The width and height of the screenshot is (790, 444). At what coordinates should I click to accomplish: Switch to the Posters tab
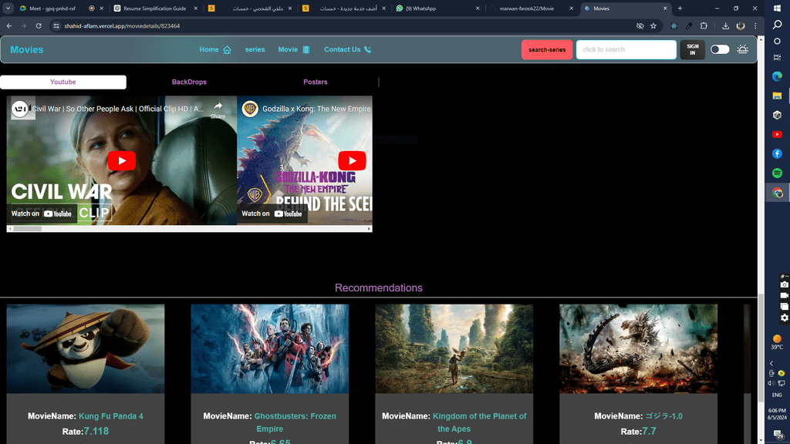(x=316, y=82)
